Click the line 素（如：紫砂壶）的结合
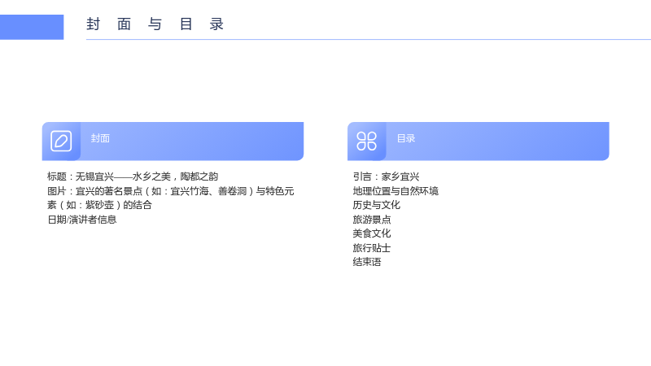Screen dimensions: 651x366 coord(99,205)
